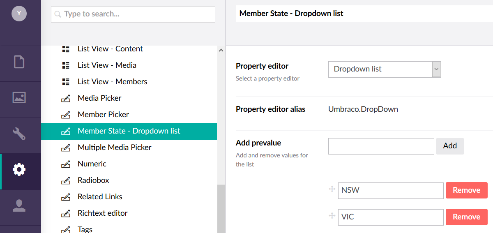The image size is (493, 233).
Task: Click the Member State edit icon
Action: (66, 131)
